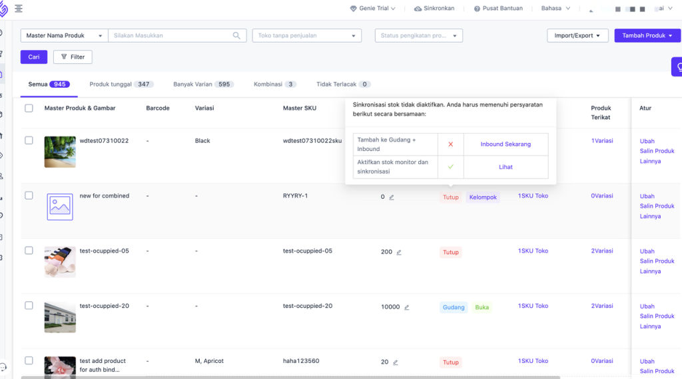682x379 pixels.
Task: Click the app logo in top-left
Action: [x=3, y=8]
